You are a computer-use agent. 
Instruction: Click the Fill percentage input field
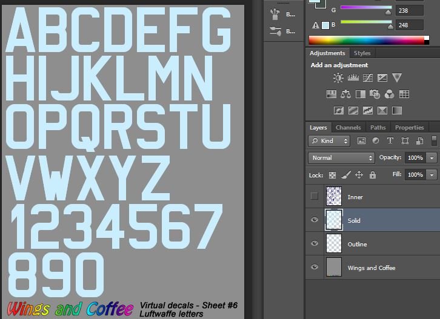tap(415, 175)
